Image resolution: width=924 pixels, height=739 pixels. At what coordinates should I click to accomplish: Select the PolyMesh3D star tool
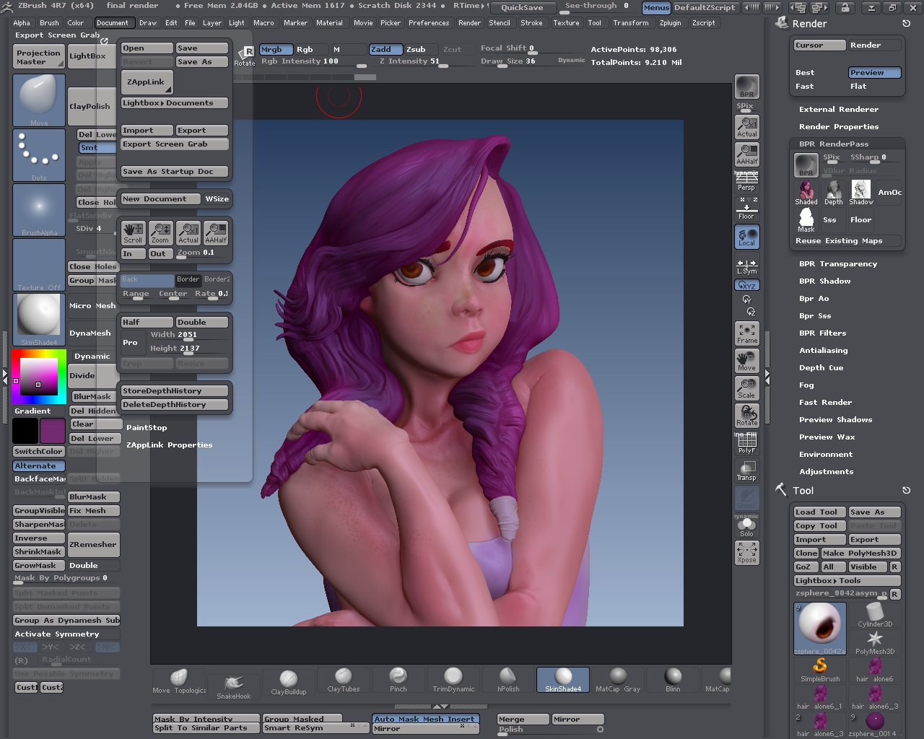(x=875, y=642)
